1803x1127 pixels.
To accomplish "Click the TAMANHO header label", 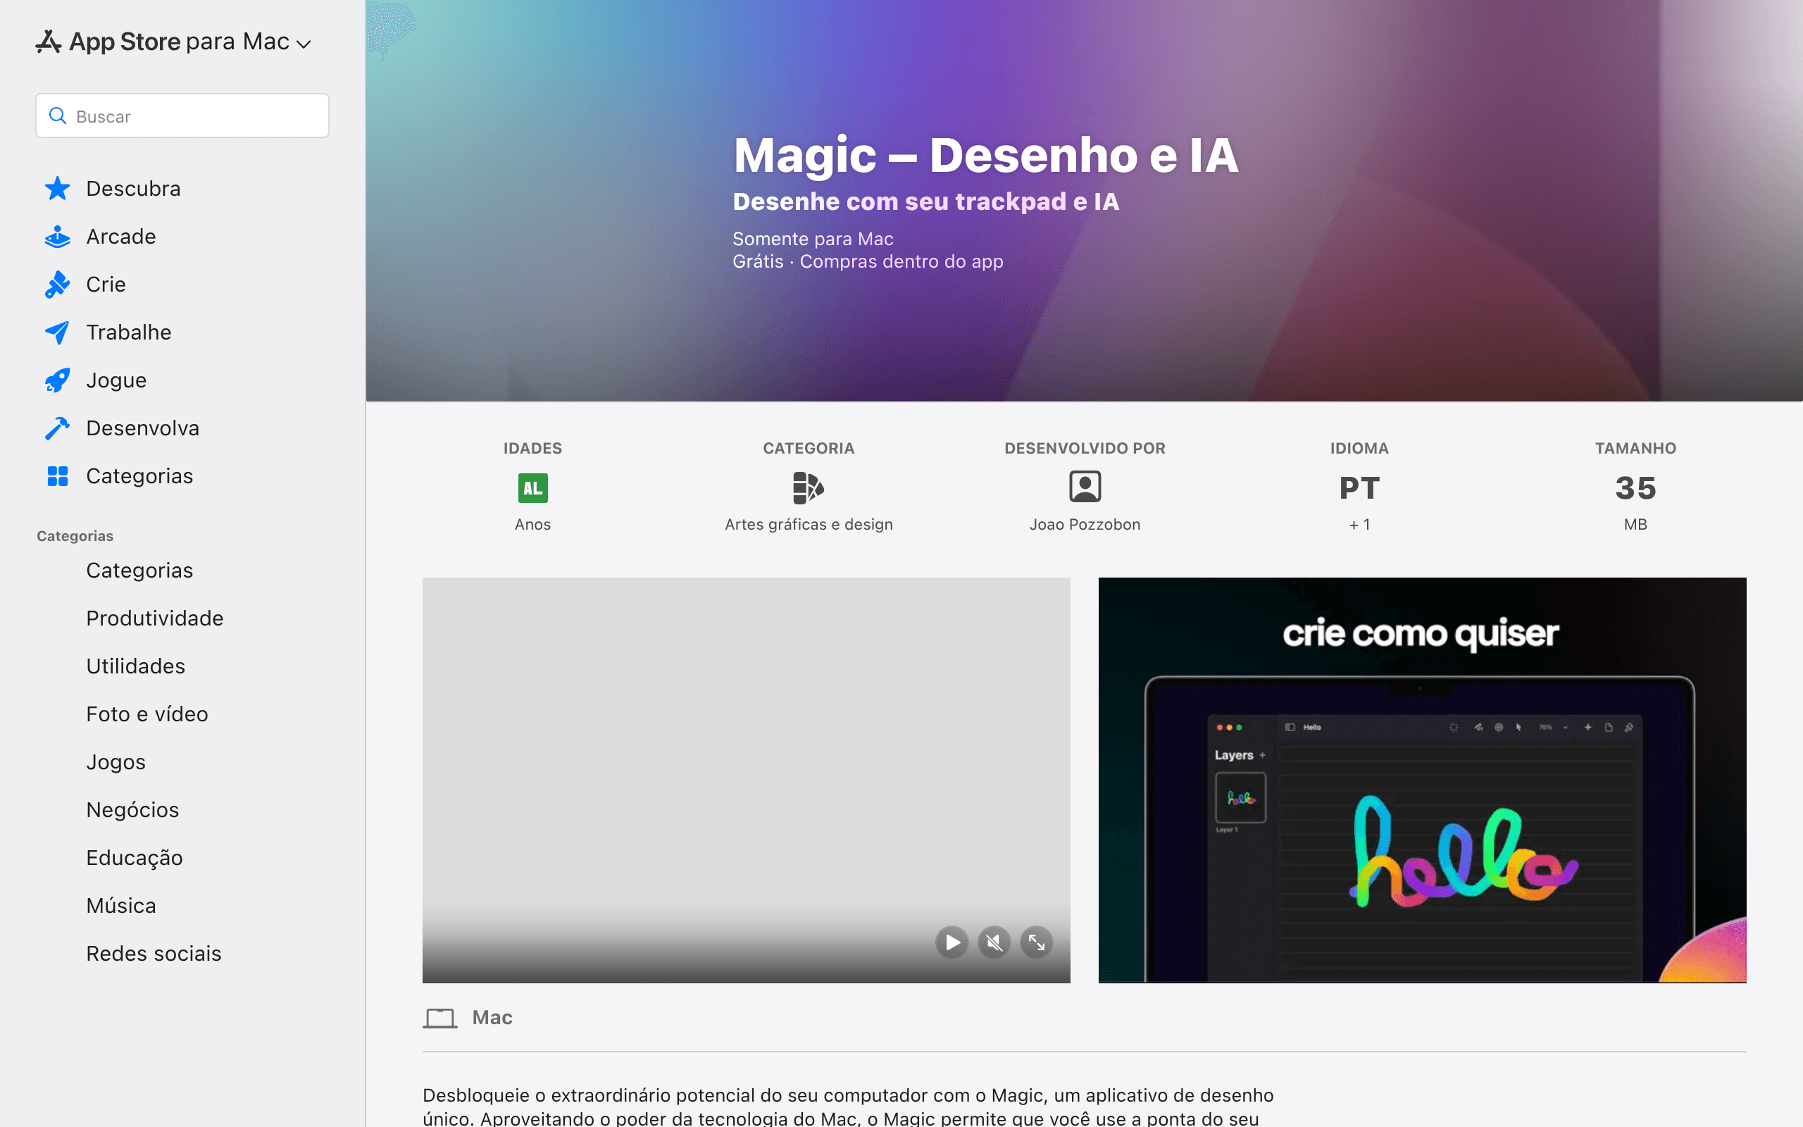I will tap(1635, 448).
